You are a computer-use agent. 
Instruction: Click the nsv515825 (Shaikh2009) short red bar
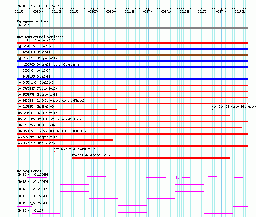pyautogui.click(x=67, y=110)
